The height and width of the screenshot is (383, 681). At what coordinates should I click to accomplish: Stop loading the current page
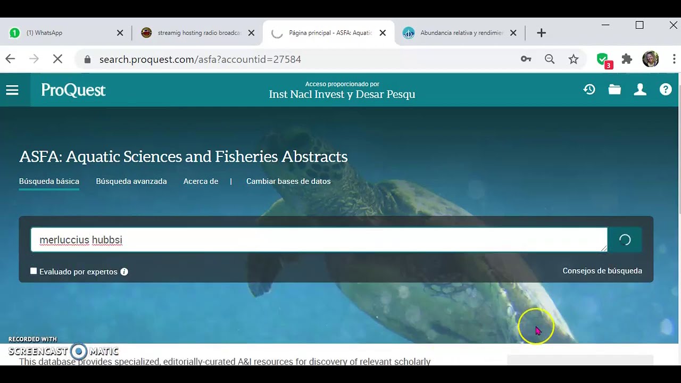tap(57, 59)
